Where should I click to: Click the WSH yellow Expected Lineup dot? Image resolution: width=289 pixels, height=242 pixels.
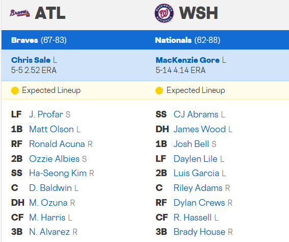[x=159, y=90]
